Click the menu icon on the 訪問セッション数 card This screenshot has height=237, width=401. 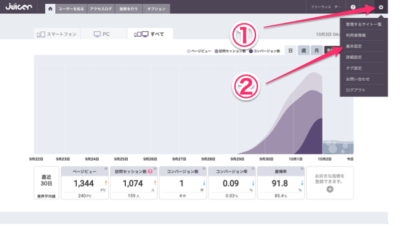pyautogui.click(x=155, y=169)
